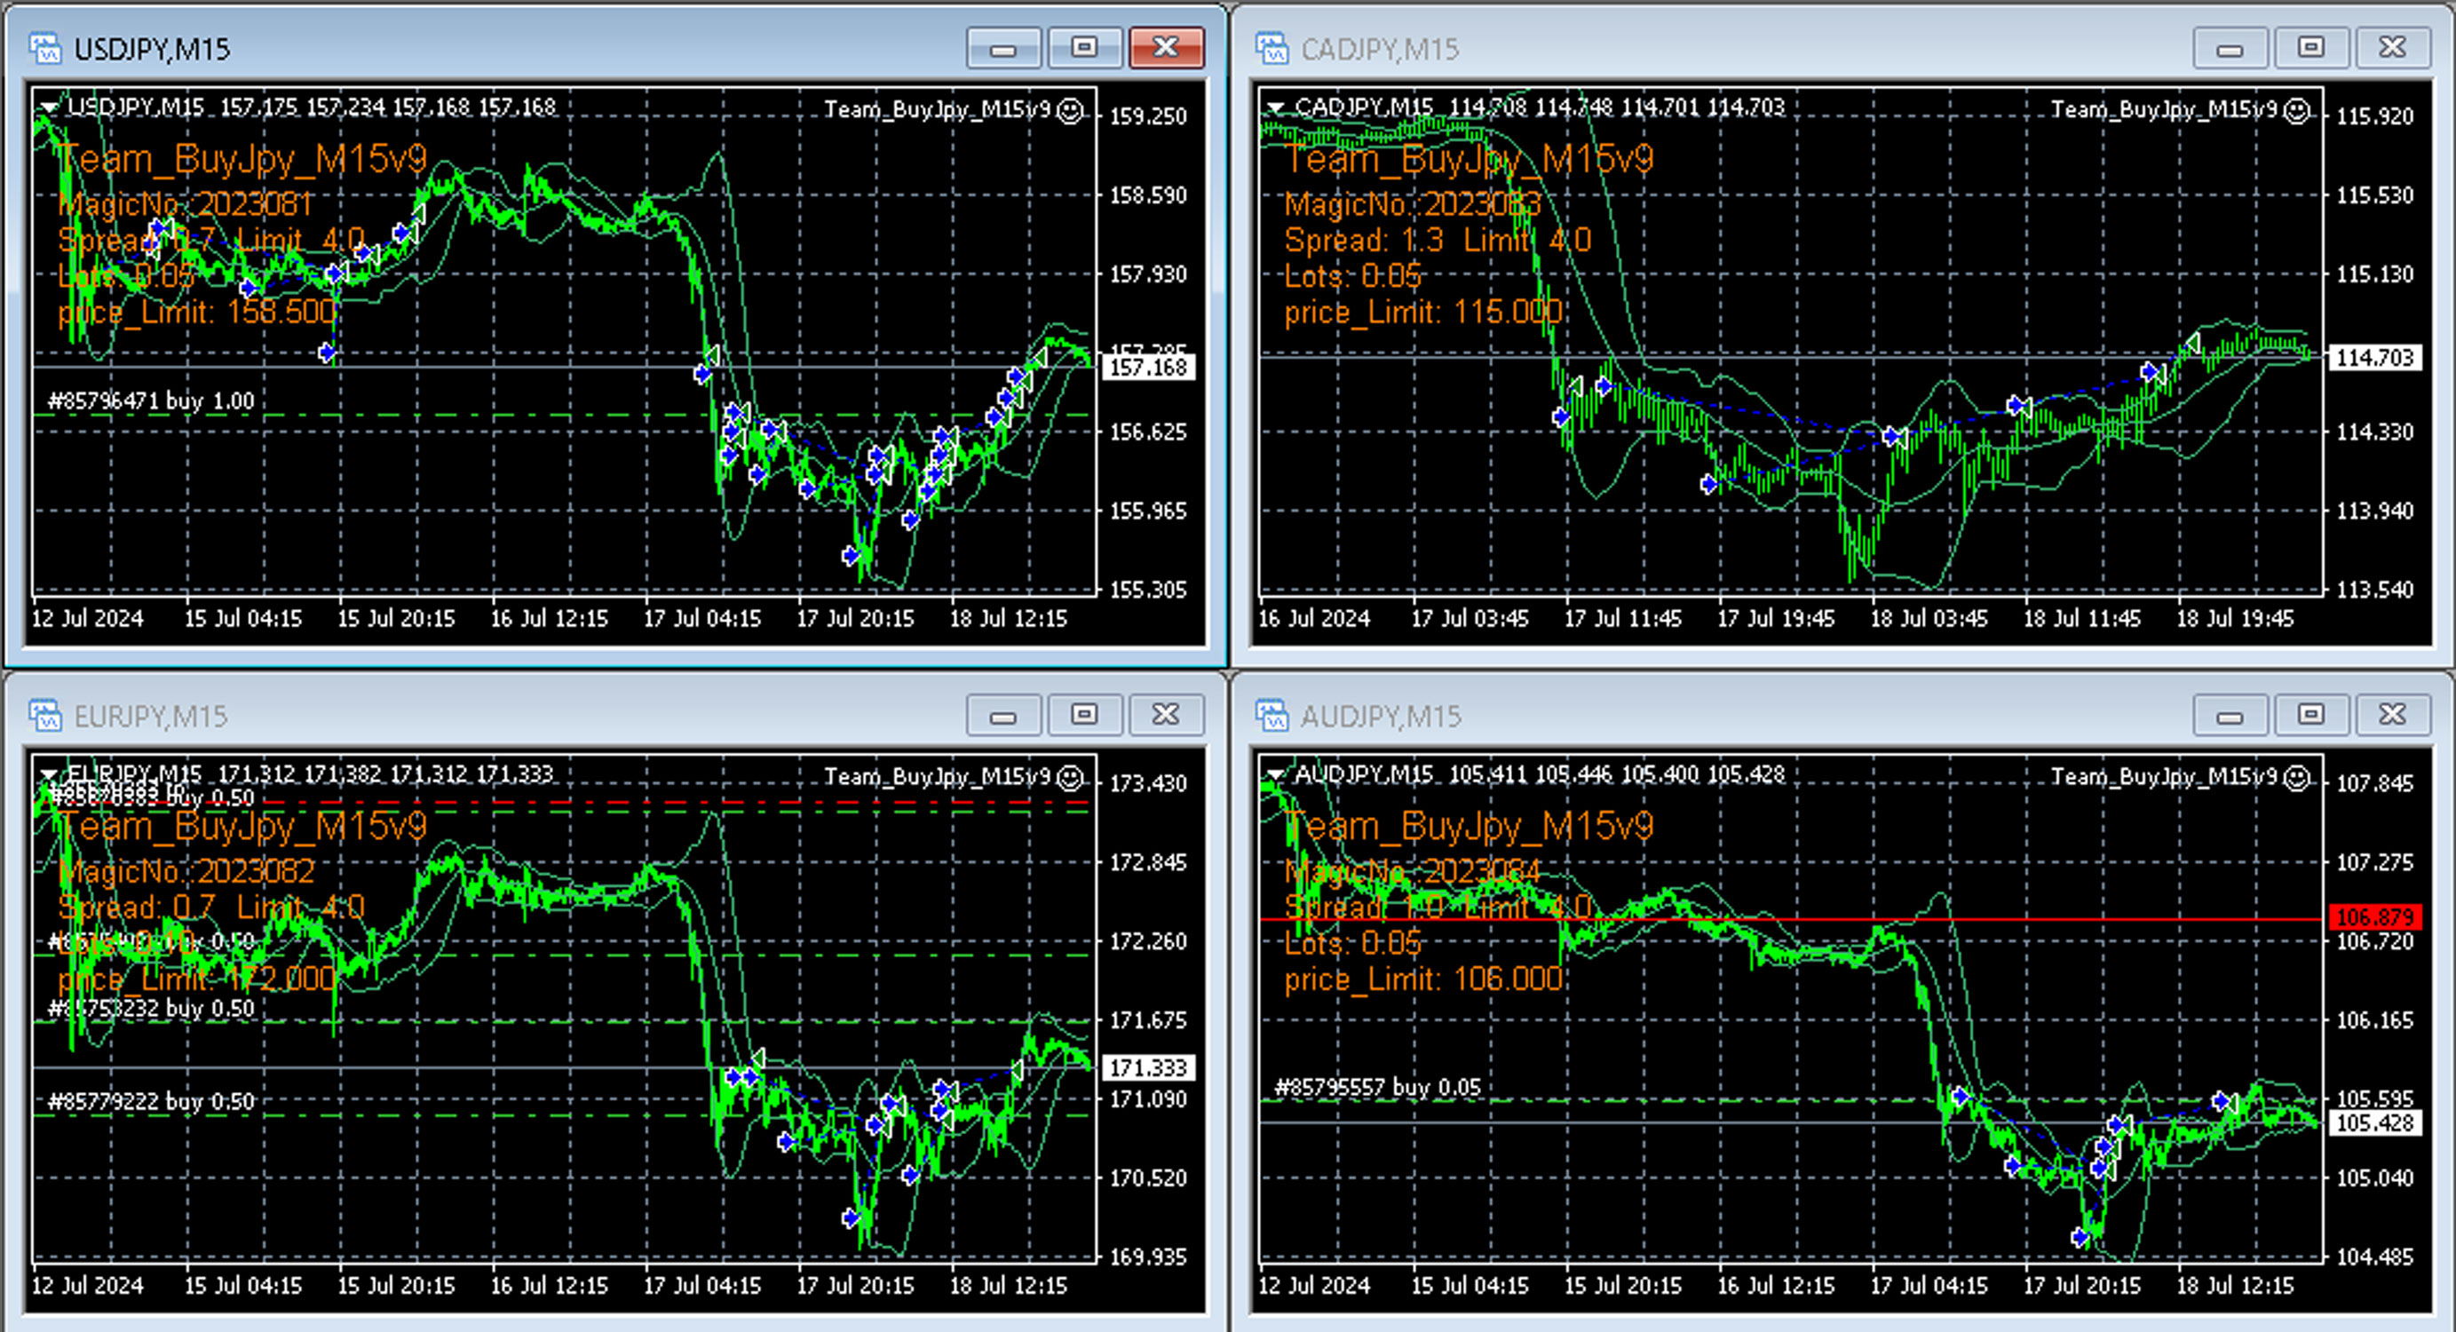Click the AUDJPY chart window icon
Screen dimensions: 2456x1332
point(1271,715)
